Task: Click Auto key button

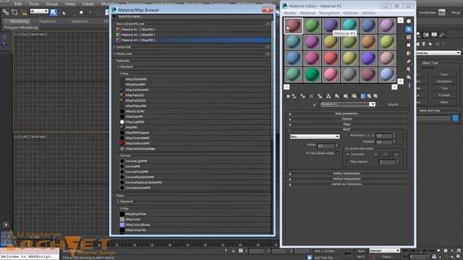Action: pos(361,251)
